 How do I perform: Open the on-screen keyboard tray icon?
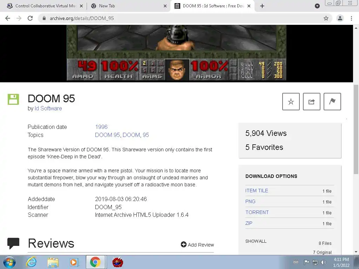tap(296, 262)
